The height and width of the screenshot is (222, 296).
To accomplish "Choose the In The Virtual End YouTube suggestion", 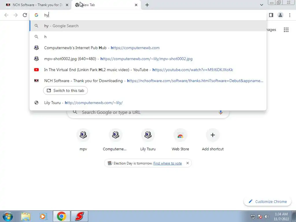I will (148, 70).
